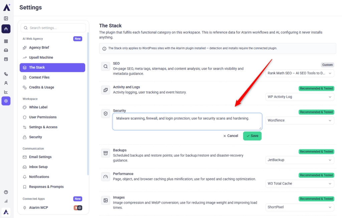342x218 pixels.
Task: Open the analytics chart icon in left rail
Action: point(6,92)
